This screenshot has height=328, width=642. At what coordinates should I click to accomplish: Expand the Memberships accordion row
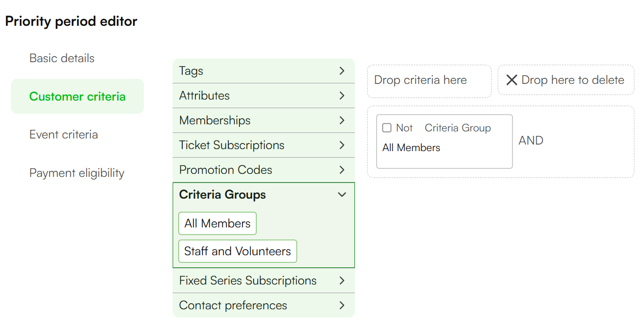click(264, 120)
